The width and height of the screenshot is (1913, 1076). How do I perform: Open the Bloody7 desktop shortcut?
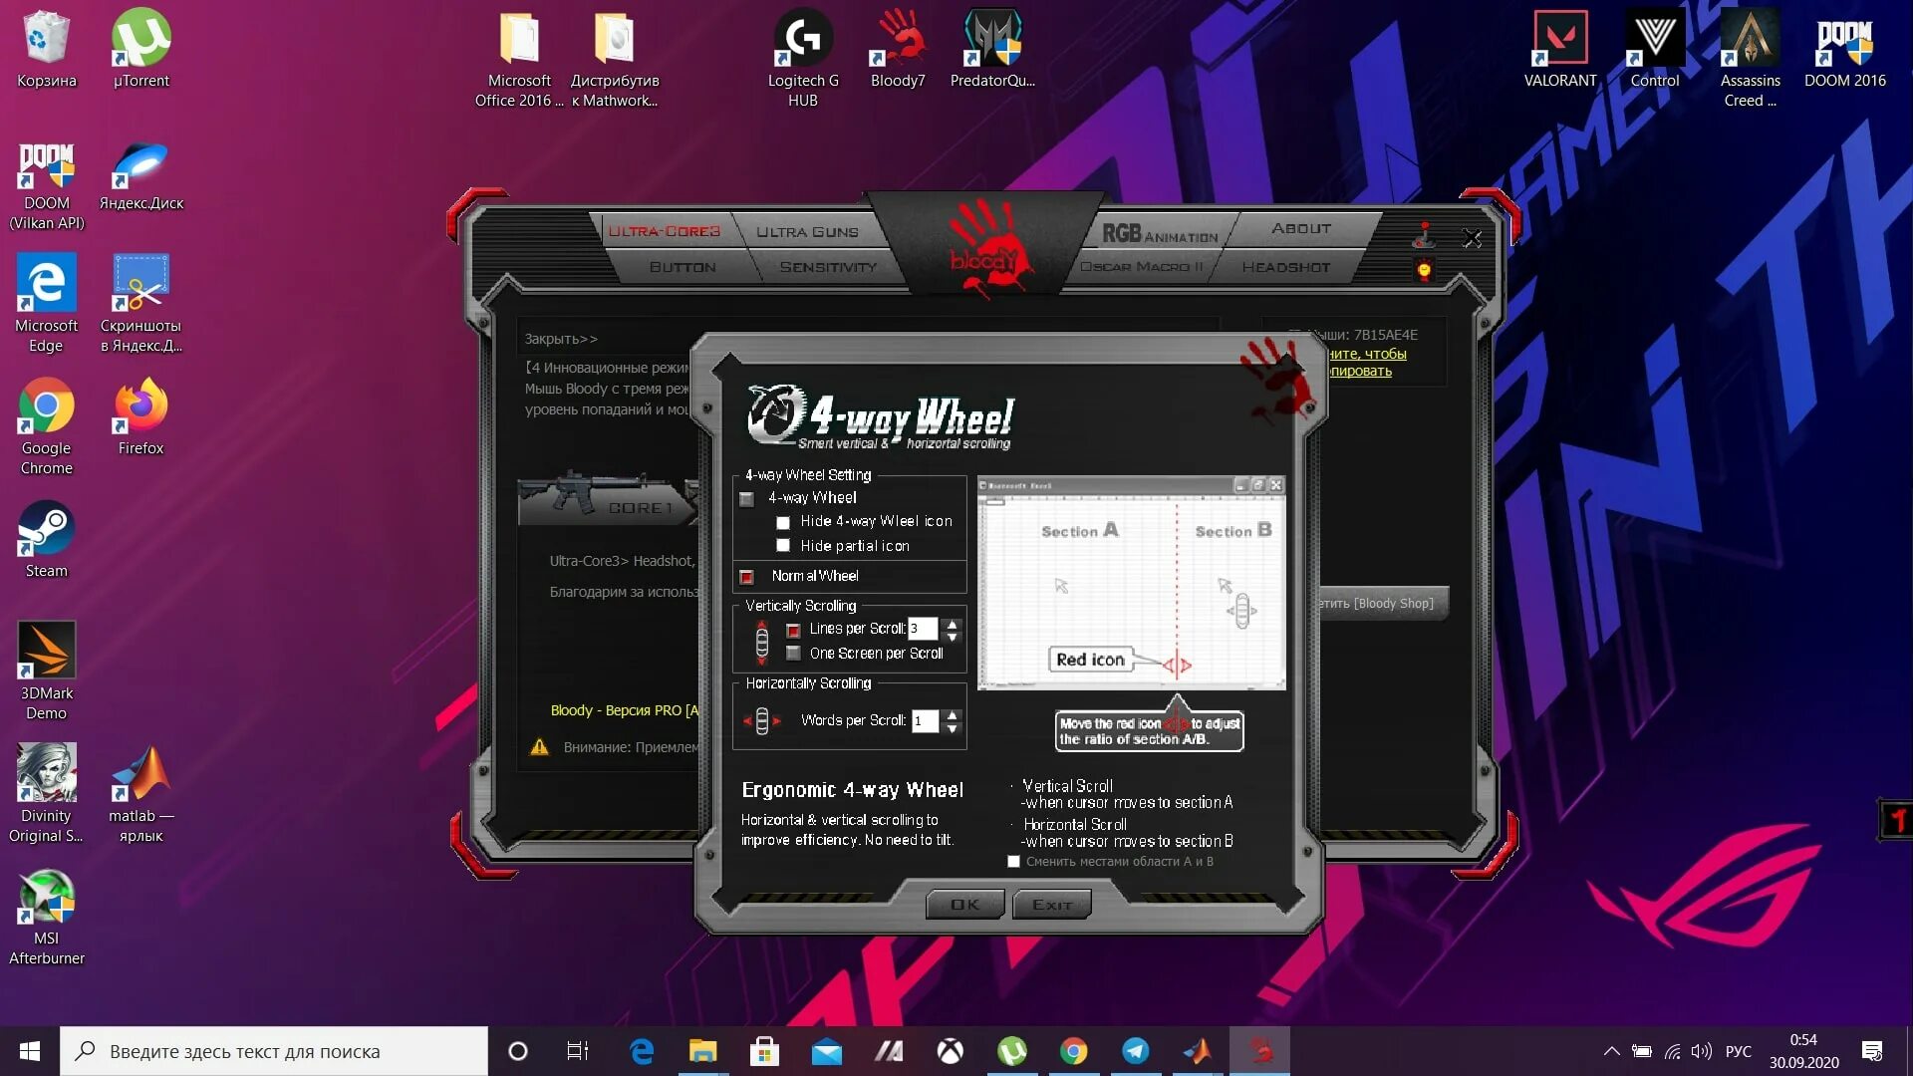coord(898,49)
